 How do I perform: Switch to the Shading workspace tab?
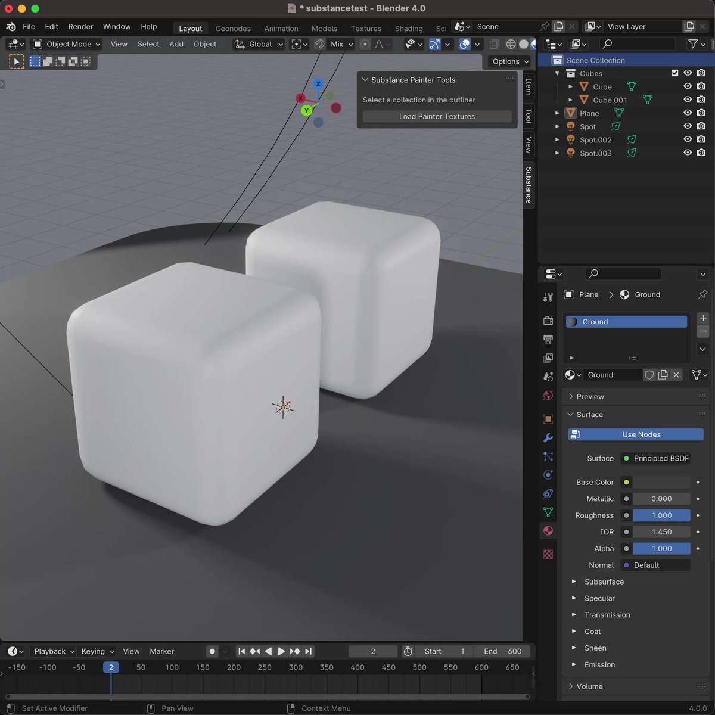[409, 28]
